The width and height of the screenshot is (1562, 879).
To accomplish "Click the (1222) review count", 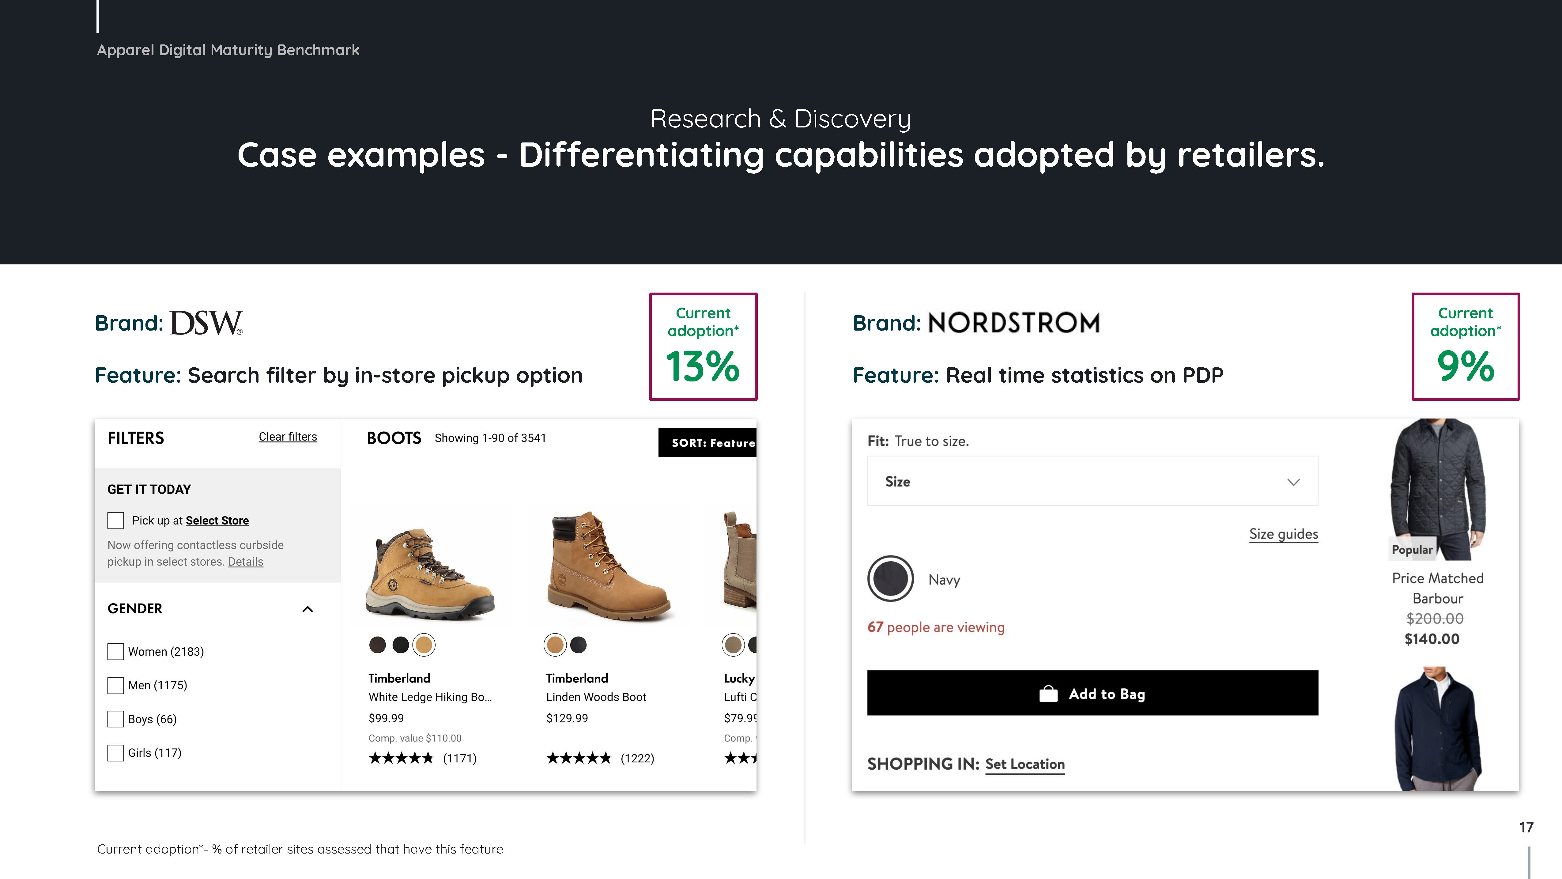I will pyautogui.click(x=637, y=758).
